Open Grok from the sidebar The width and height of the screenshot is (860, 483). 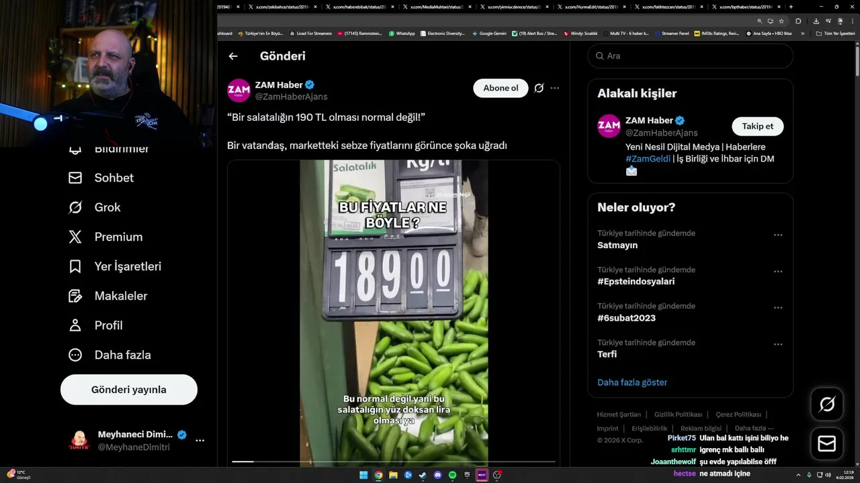pyautogui.click(x=95, y=207)
